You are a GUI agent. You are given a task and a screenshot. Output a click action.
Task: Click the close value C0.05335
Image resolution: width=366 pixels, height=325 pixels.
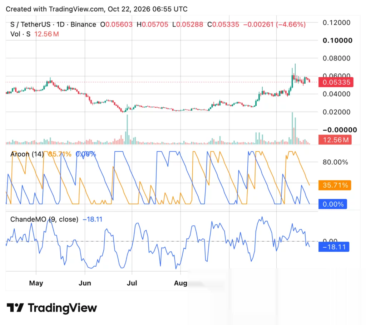pos(223,25)
